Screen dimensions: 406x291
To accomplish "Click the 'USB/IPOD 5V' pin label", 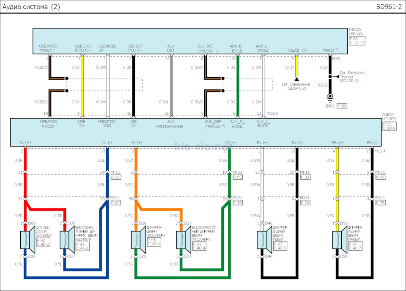I will pos(107,48).
